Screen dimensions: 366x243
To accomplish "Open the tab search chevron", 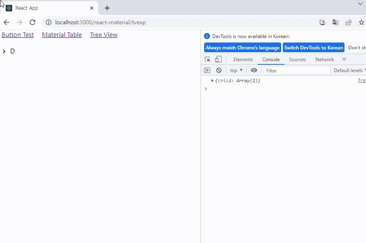I will pyautogui.click(x=360, y=4).
